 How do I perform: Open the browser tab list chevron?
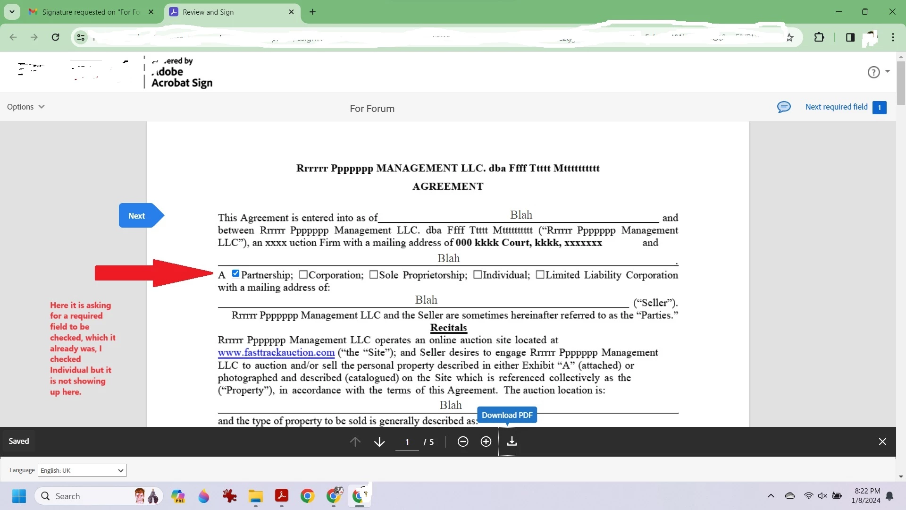click(x=12, y=12)
